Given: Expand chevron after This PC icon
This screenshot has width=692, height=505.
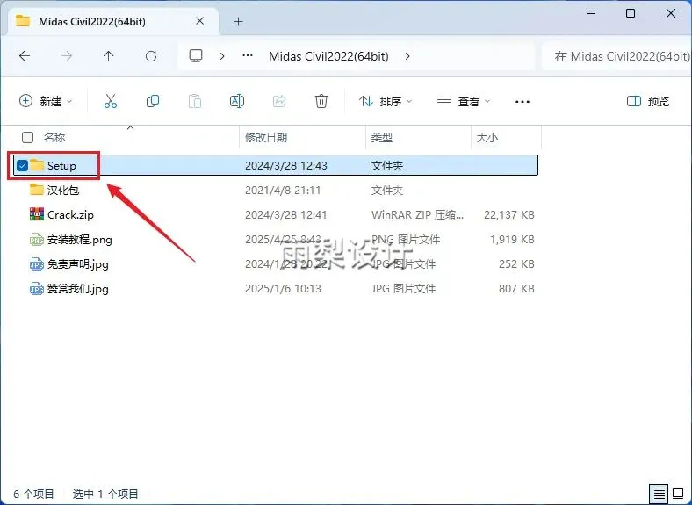Looking at the screenshot, I should point(222,56).
